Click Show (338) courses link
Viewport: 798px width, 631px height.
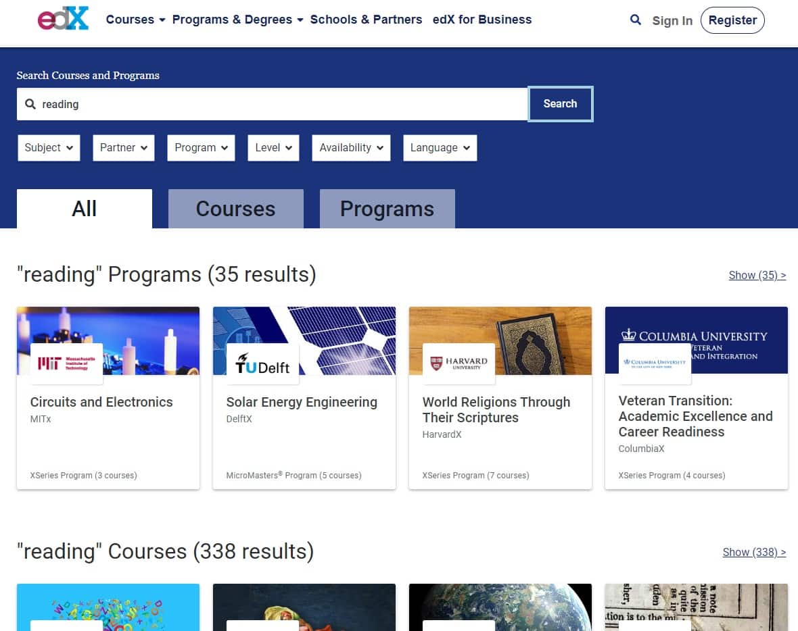[x=754, y=552]
